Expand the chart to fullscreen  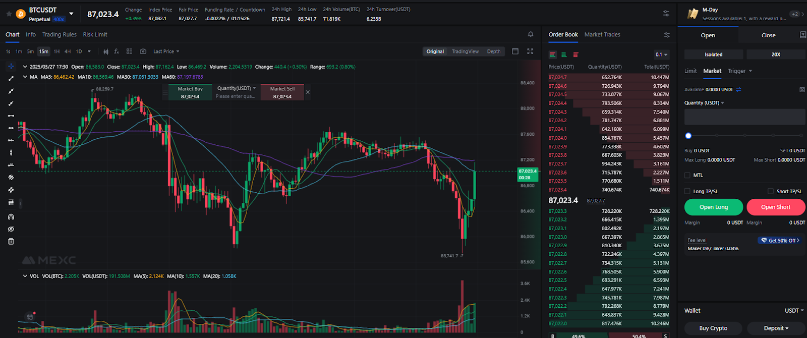530,51
